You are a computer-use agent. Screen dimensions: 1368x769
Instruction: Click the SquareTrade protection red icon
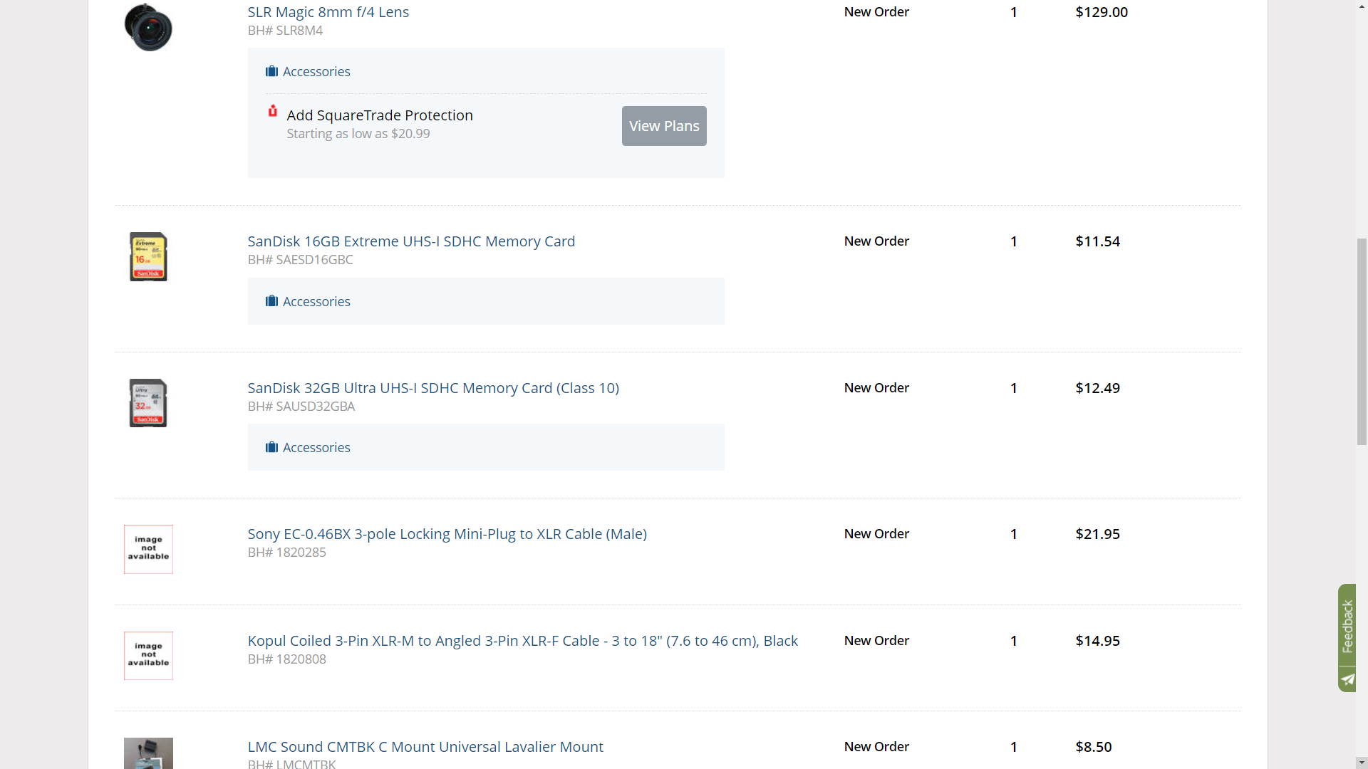tap(272, 111)
